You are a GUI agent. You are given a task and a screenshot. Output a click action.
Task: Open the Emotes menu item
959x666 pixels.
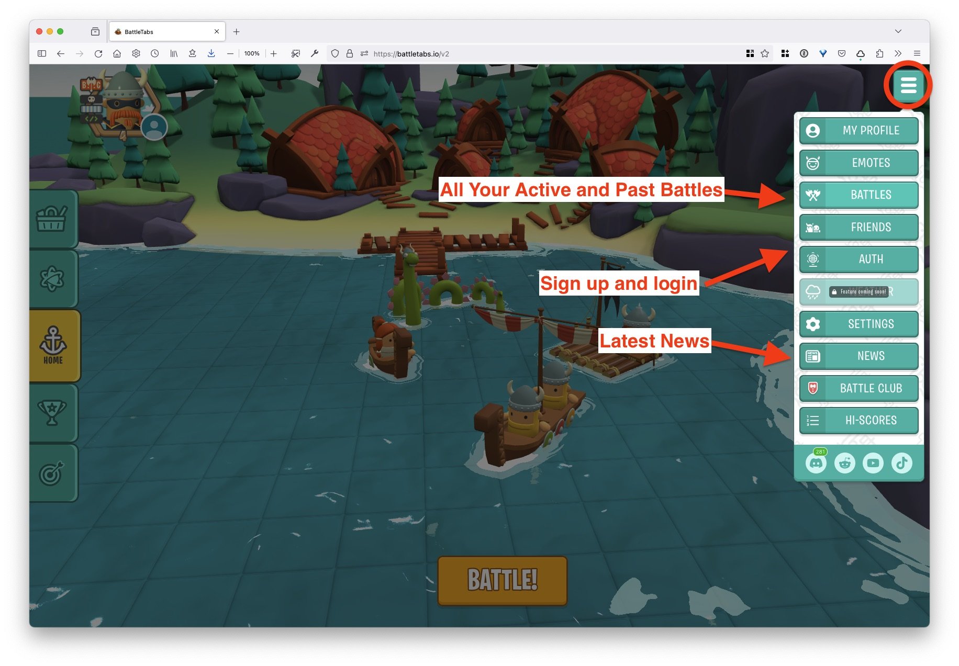[x=858, y=163]
